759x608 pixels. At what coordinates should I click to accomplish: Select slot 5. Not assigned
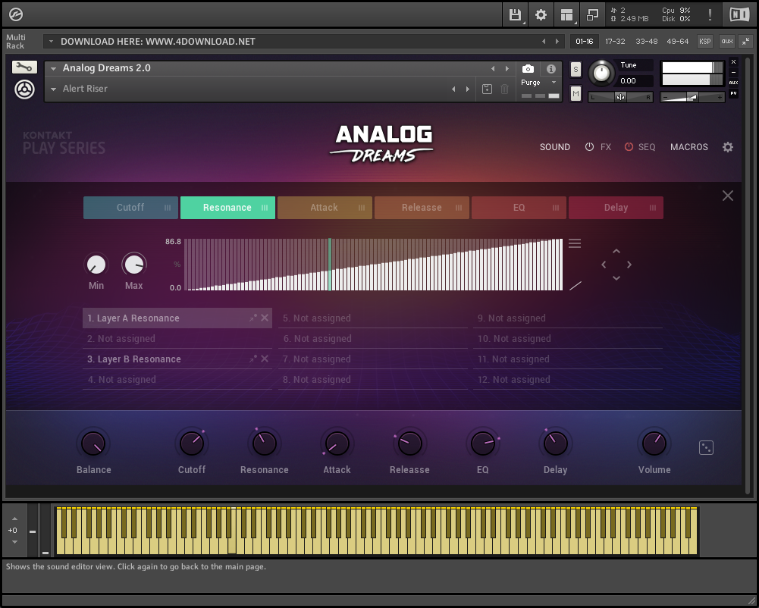click(373, 318)
